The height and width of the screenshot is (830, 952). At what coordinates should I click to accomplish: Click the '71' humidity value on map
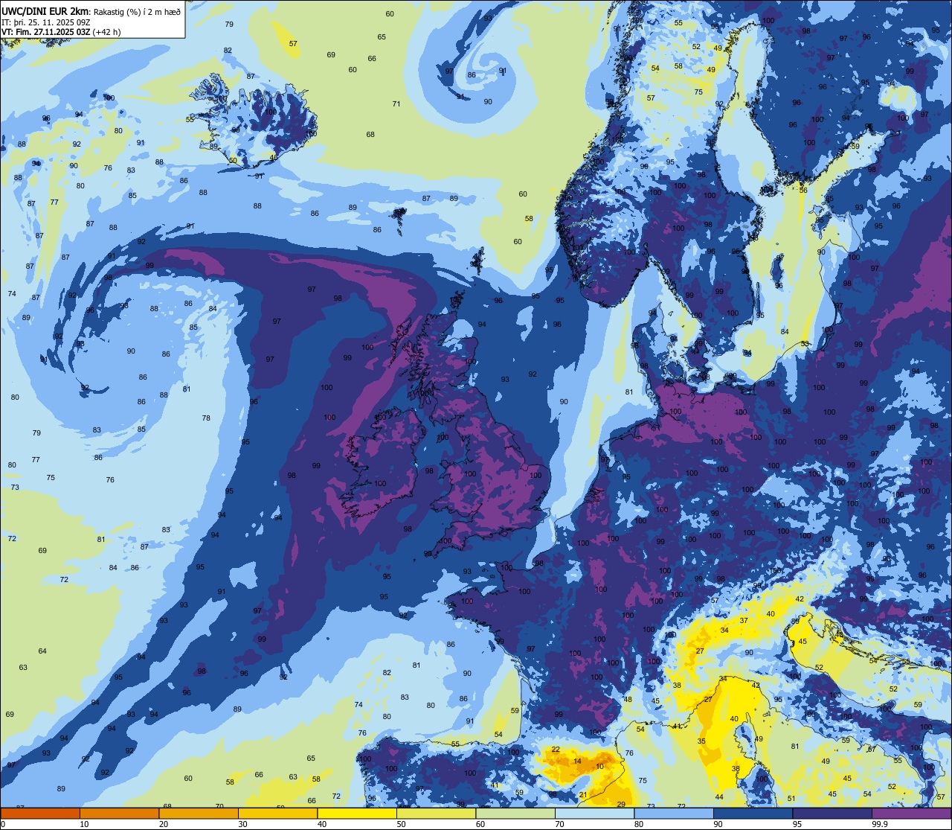coord(396,104)
